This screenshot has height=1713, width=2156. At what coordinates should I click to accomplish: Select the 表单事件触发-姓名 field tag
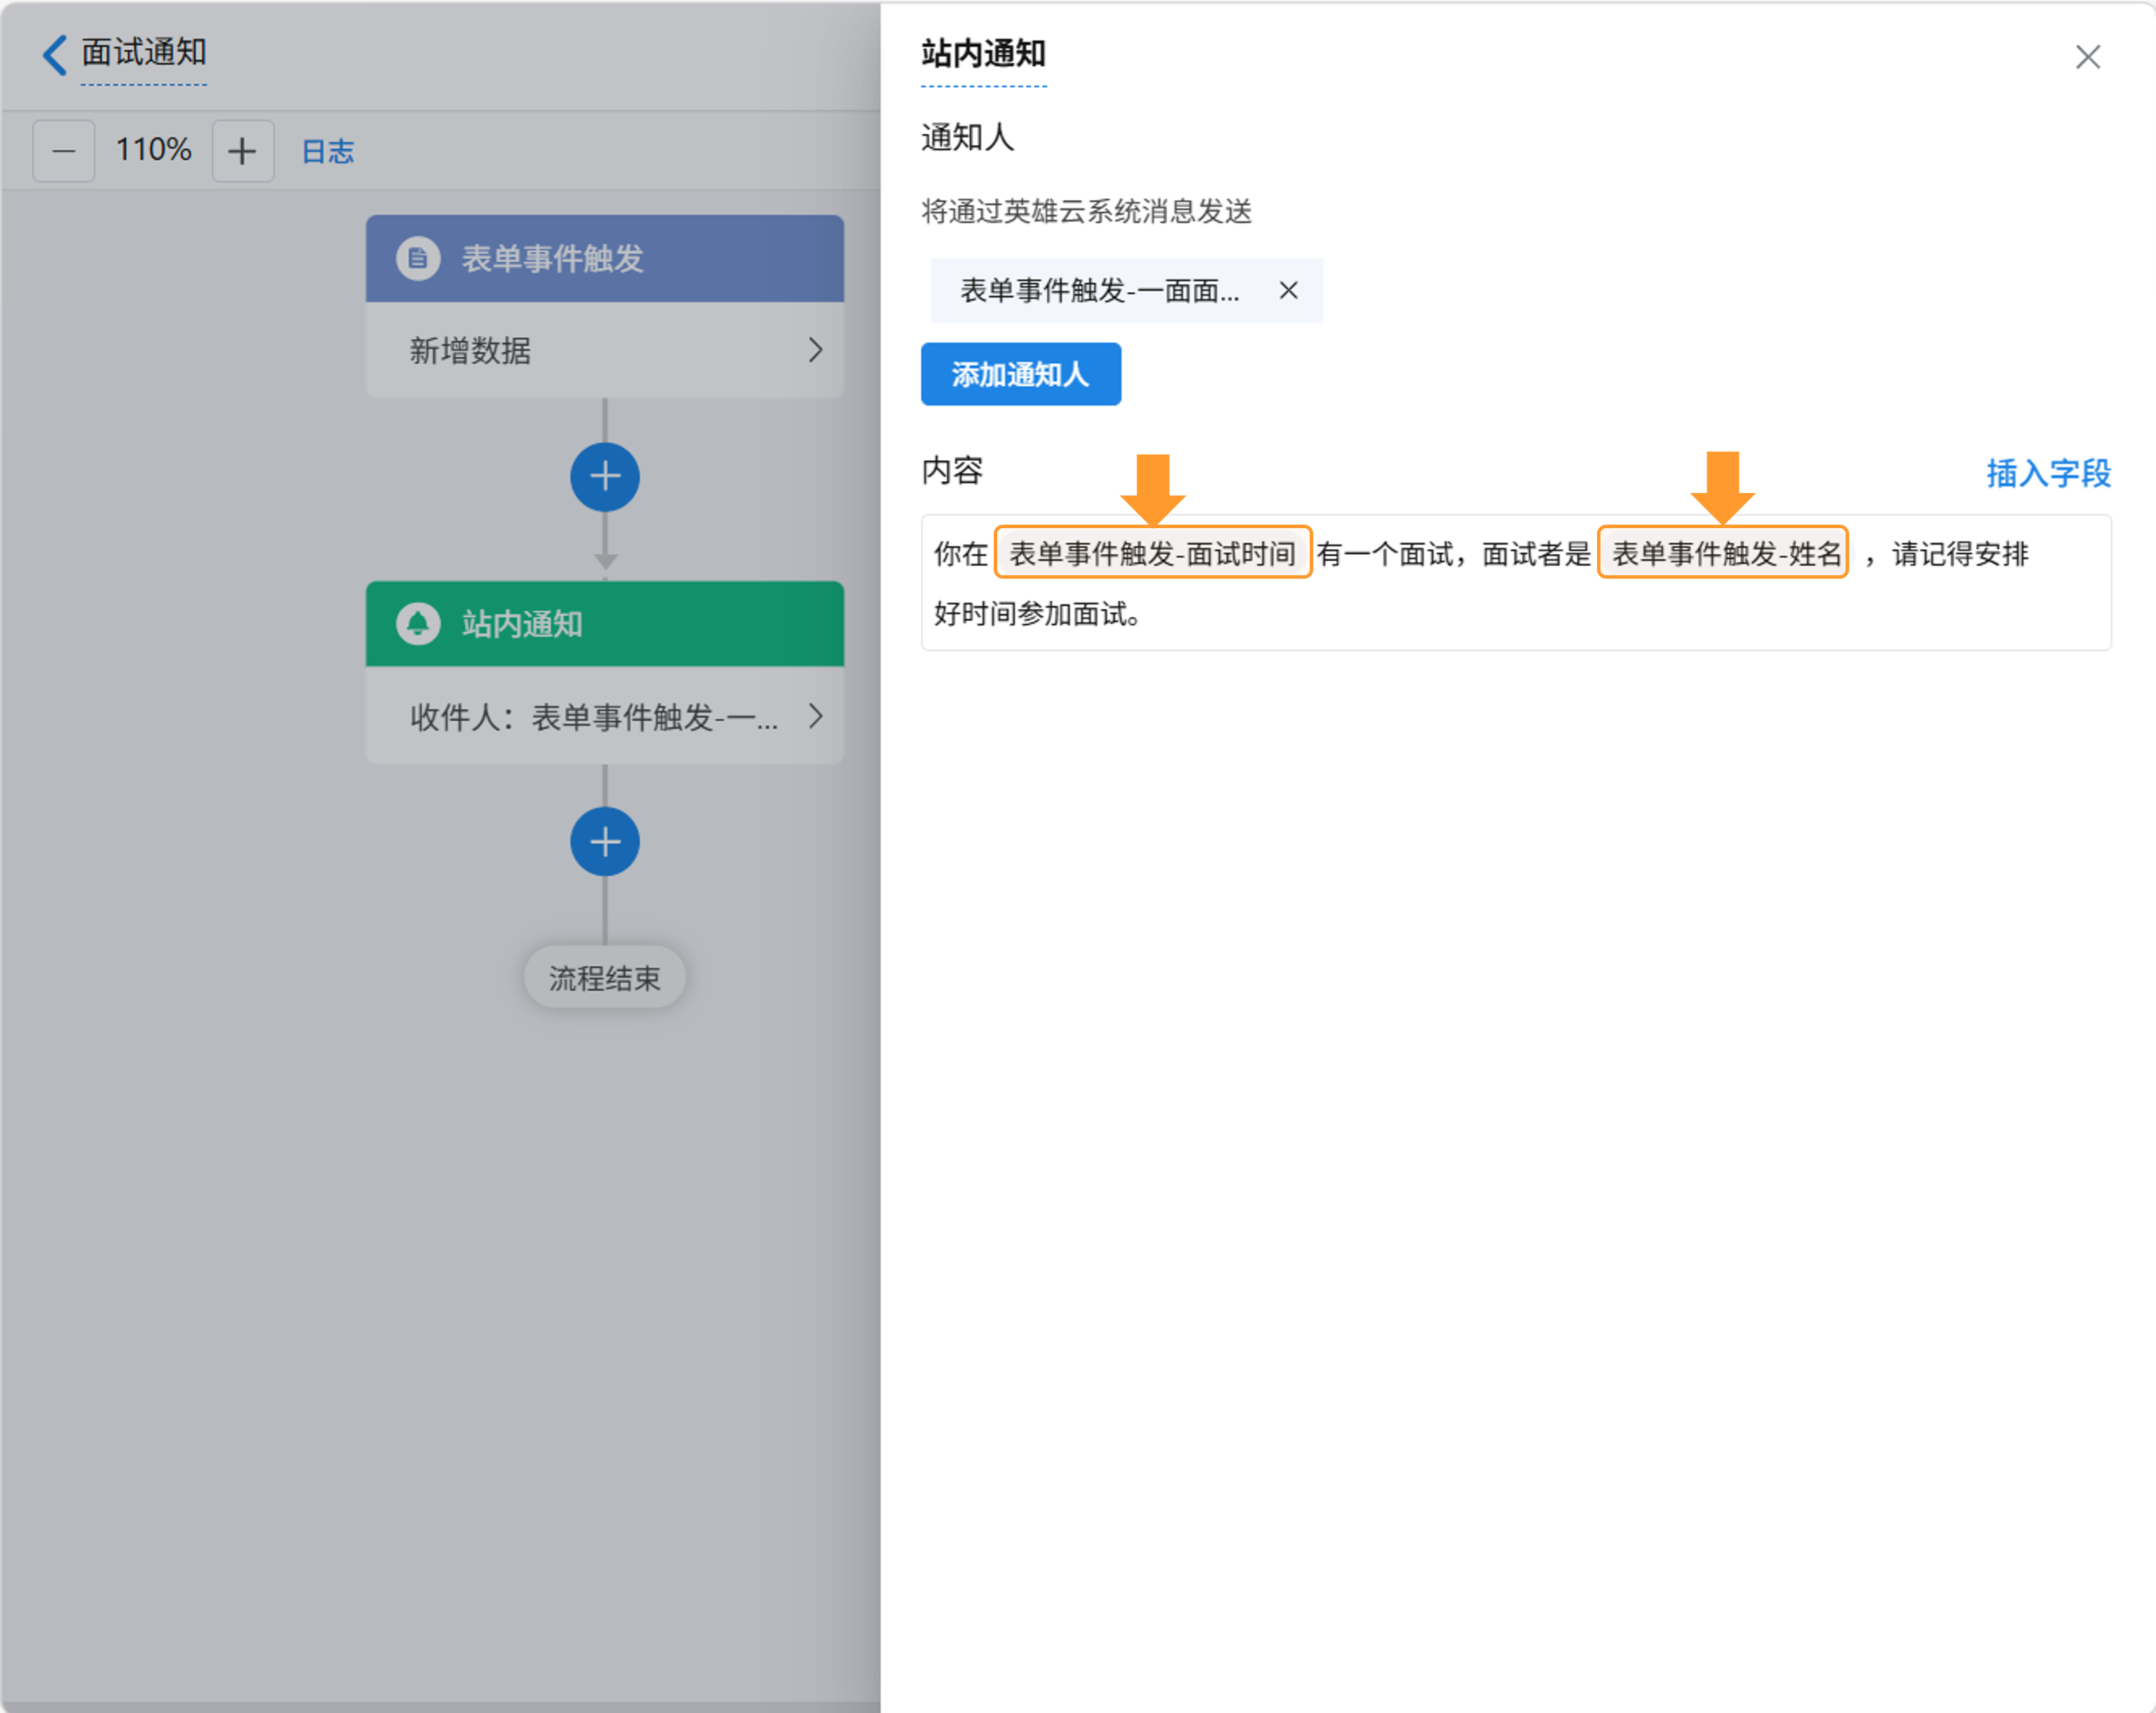tap(1723, 553)
